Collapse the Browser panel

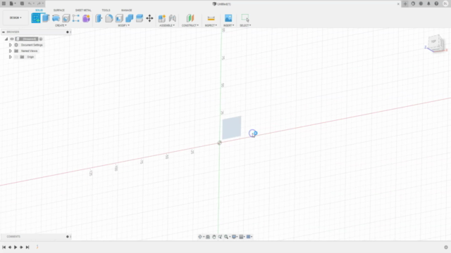click(x=4, y=32)
